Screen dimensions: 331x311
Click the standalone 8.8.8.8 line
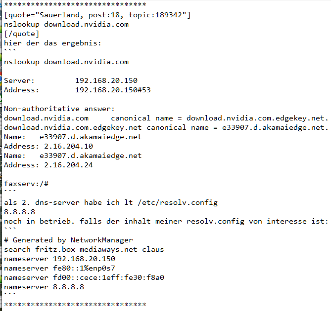pyautogui.click(x=19, y=212)
